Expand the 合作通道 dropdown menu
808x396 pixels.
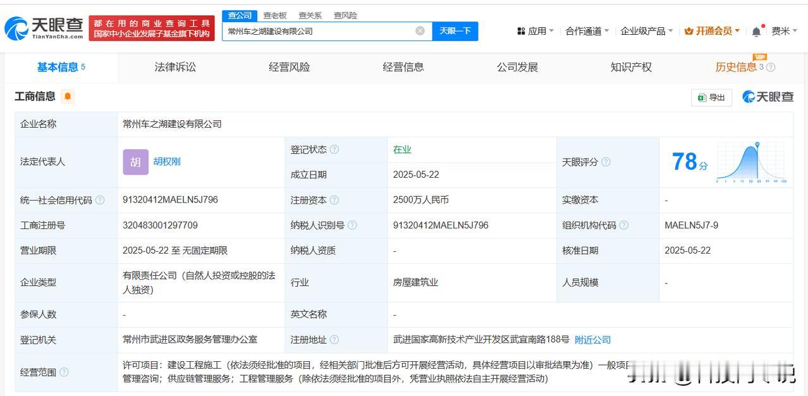click(587, 31)
